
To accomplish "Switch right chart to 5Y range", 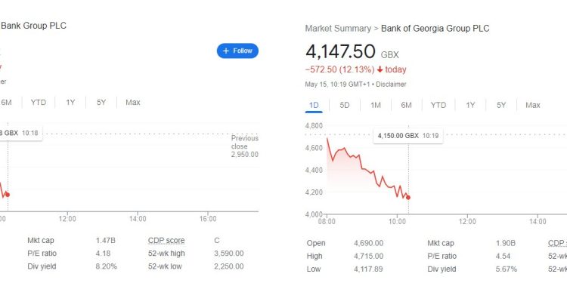I will point(500,105).
